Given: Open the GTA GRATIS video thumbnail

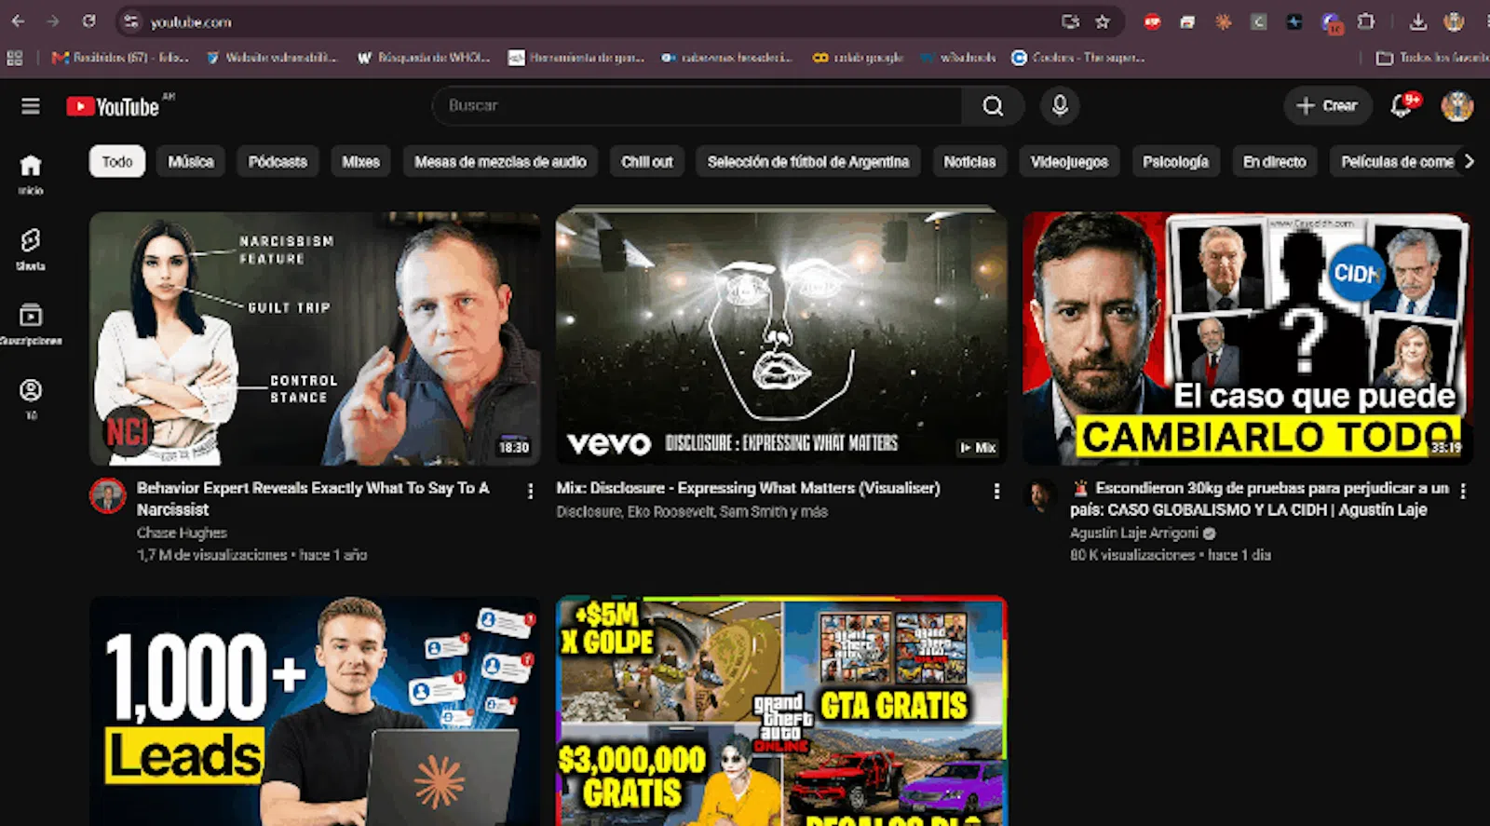Looking at the screenshot, I should [781, 711].
